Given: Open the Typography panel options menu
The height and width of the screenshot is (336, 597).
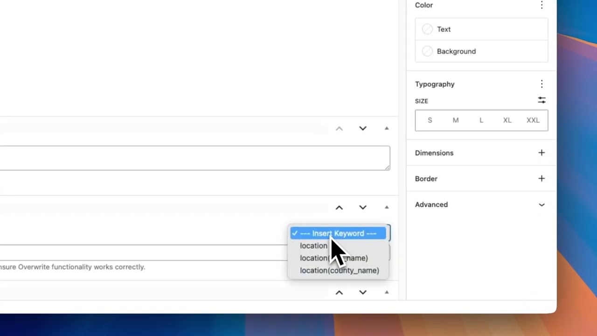Looking at the screenshot, I should (x=541, y=84).
